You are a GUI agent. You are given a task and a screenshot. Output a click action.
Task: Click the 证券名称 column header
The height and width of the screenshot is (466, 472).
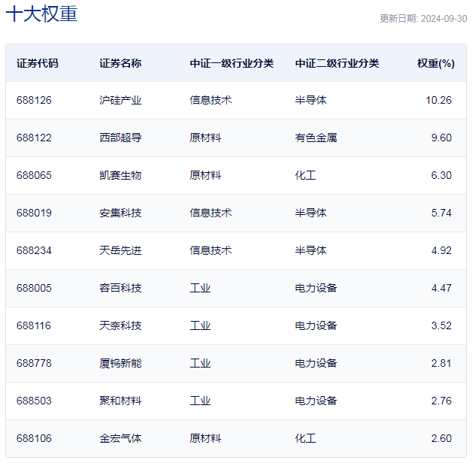pos(120,63)
